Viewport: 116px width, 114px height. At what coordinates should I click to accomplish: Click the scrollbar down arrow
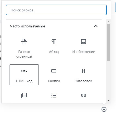click(108, 101)
